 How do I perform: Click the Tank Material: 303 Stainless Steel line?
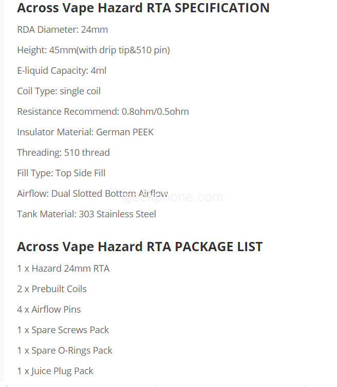tap(86, 214)
